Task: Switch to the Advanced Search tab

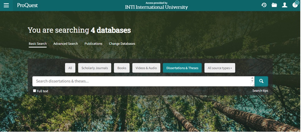Action: tap(66, 44)
